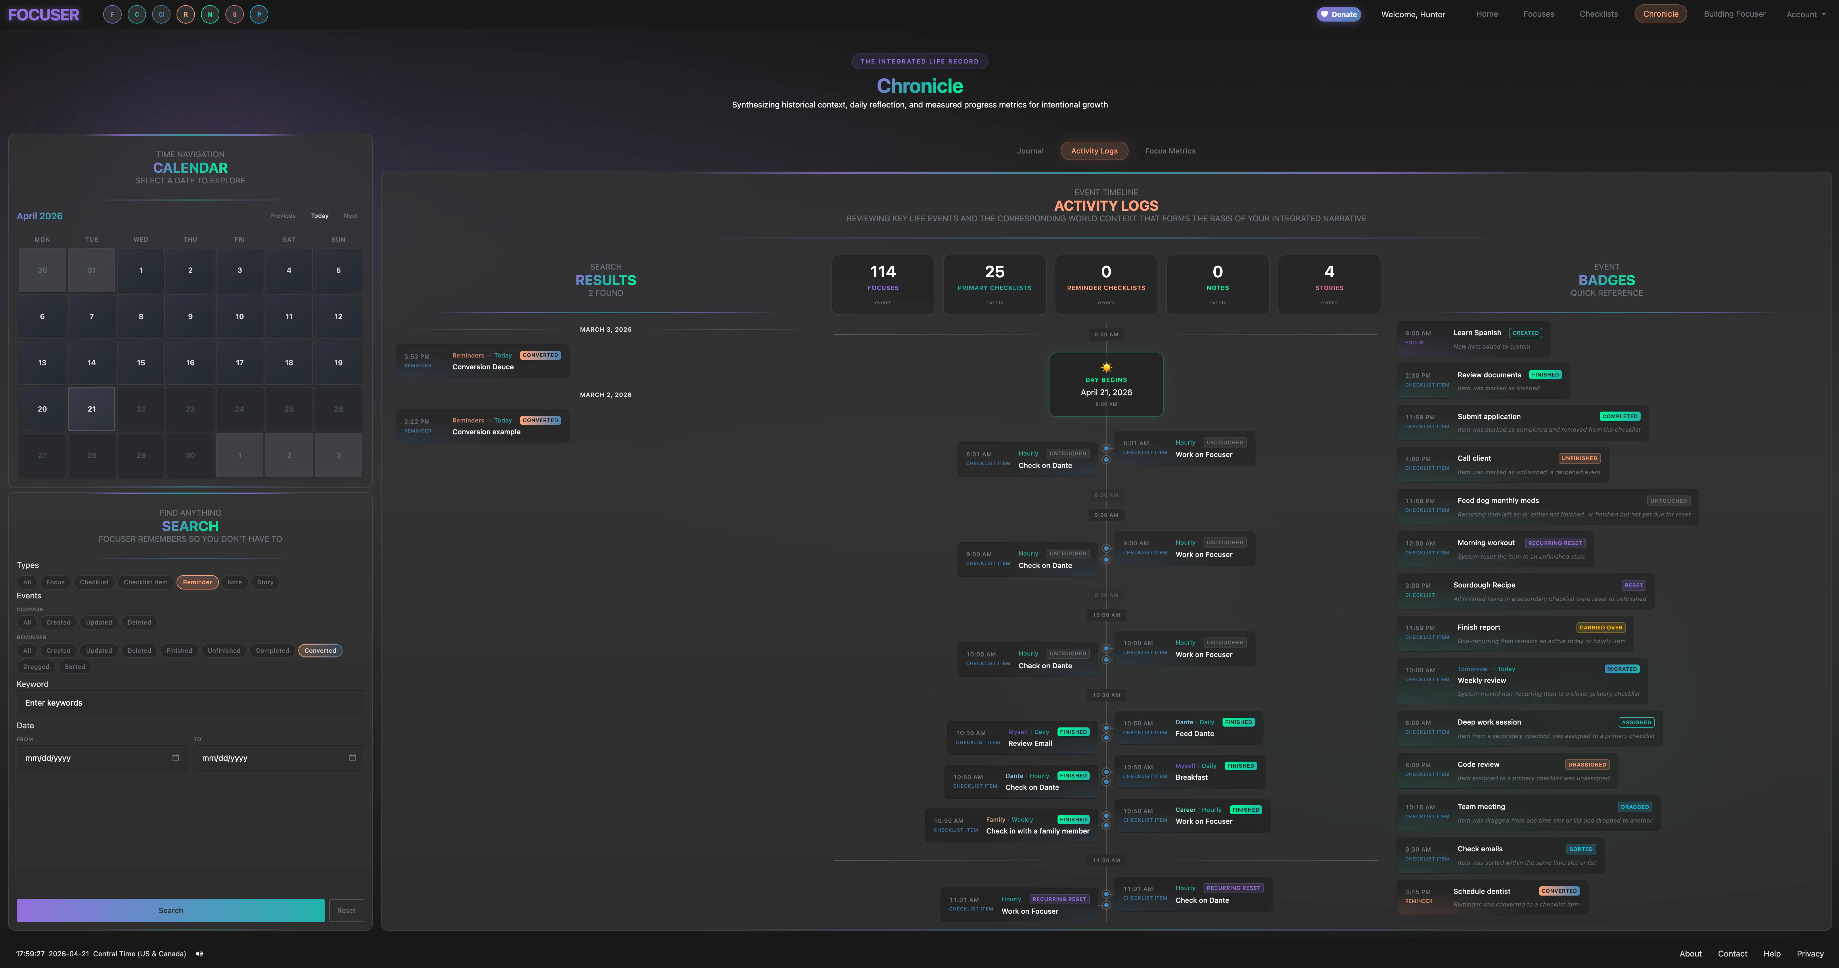Toggle the Focus type filter
The width and height of the screenshot is (1839, 968).
coord(55,583)
